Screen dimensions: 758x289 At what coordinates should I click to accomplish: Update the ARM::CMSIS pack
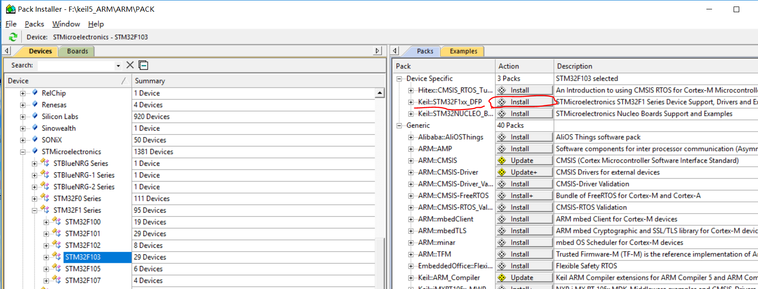[524, 160]
